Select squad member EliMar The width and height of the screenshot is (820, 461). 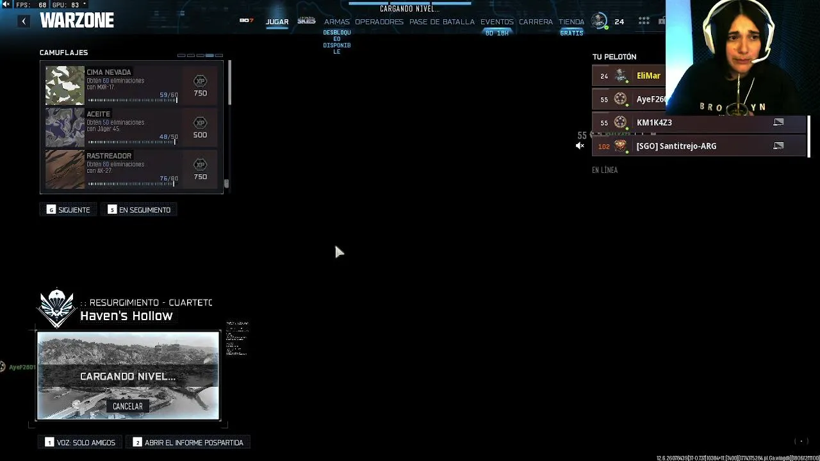coord(629,76)
